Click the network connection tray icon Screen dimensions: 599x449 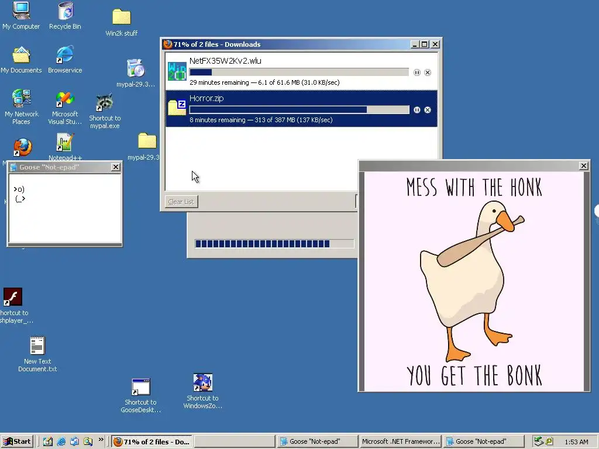(x=538, y=441)
